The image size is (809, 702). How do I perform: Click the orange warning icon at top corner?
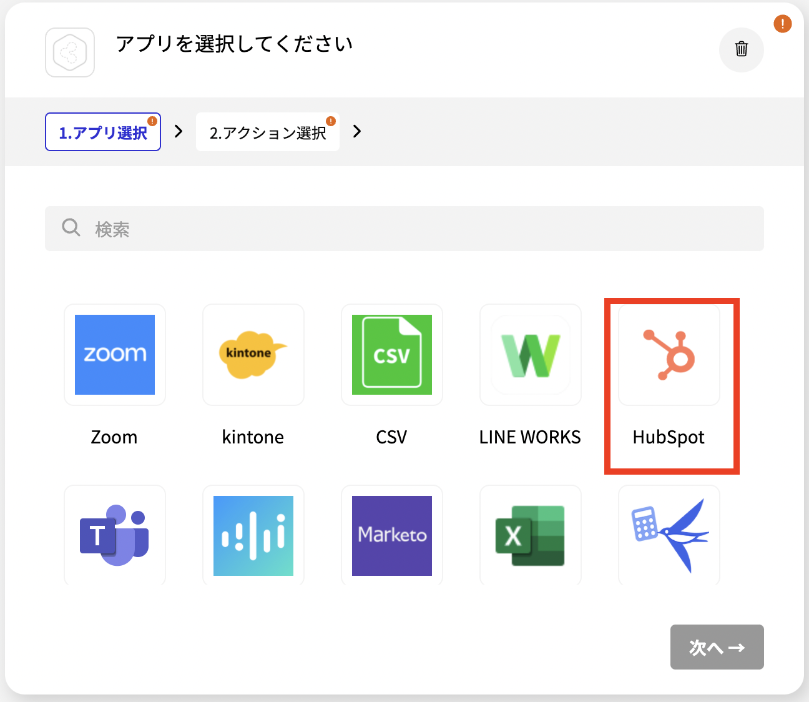pyautogui.click(x=783, y=24)
